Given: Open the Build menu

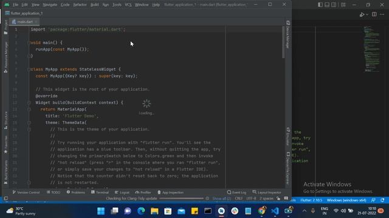Looking at the screenshot, I should 95,5.
